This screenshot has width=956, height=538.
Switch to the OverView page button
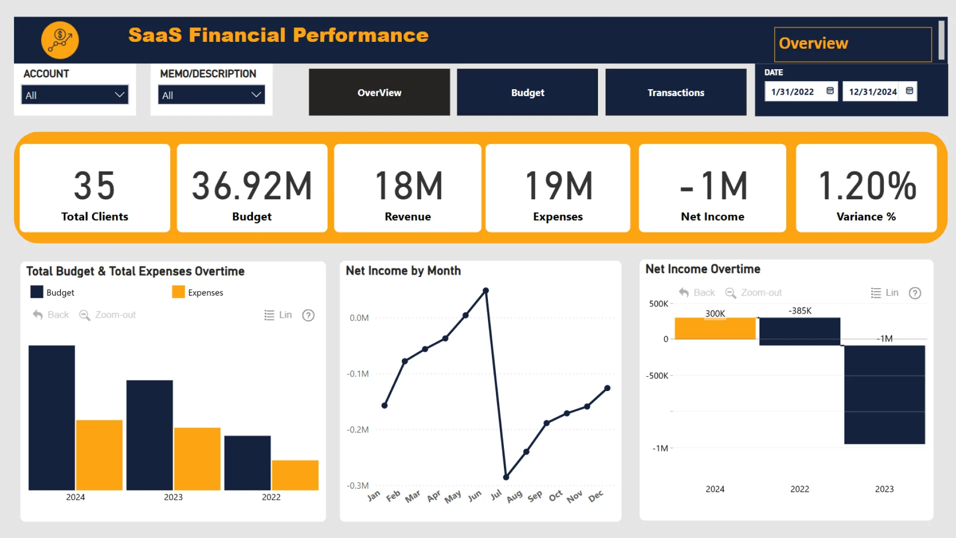point(379,93)
